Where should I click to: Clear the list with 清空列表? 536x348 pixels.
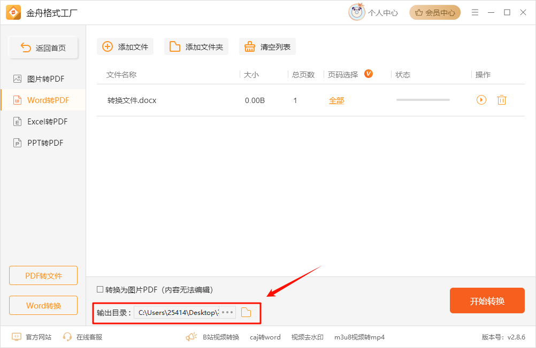point(267,47)
